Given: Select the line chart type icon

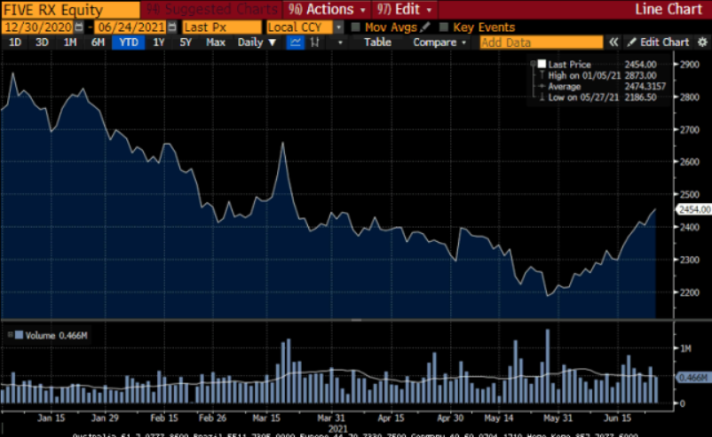Looking at the screenshot, I should coord(296,43).
